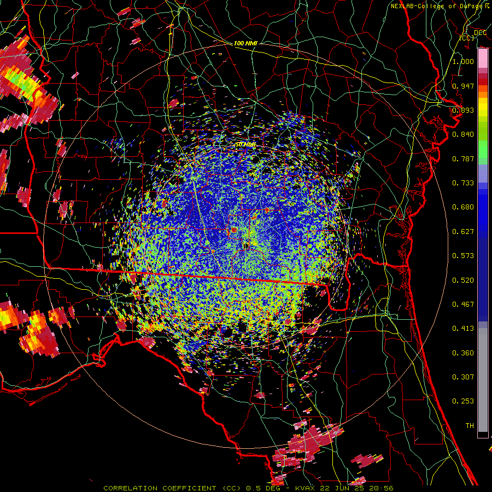Select the 0.573 legend value
Viewport: 492px width, 492px height.
[x=463, y=255]
